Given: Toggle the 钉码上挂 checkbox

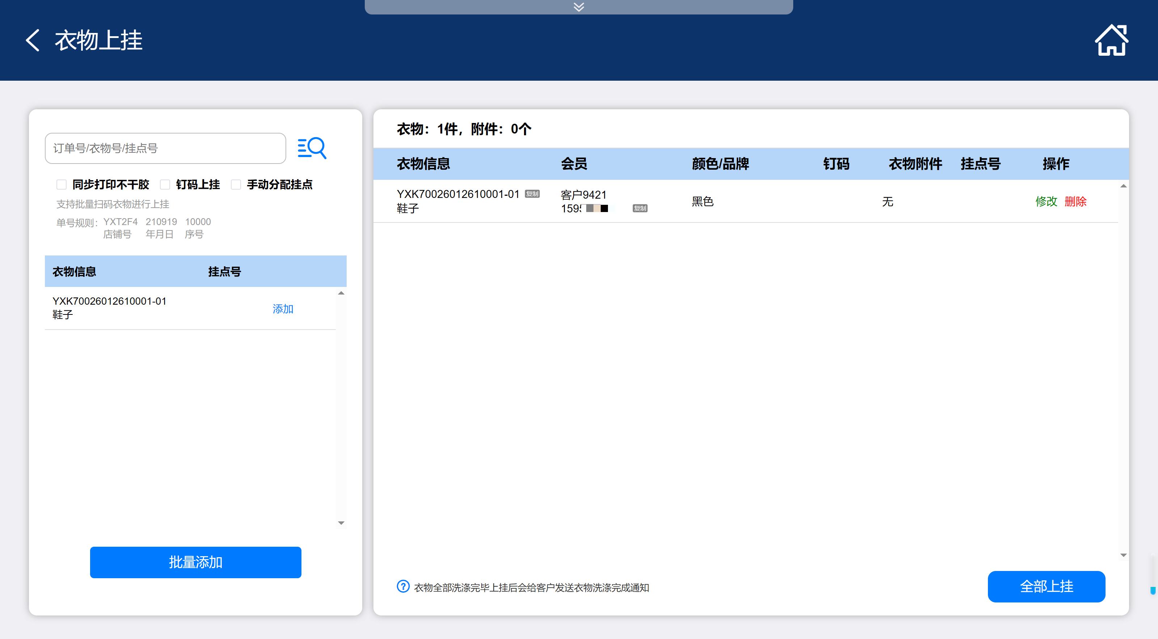Looking at the screenshot, I should click(x=165, y=184).
